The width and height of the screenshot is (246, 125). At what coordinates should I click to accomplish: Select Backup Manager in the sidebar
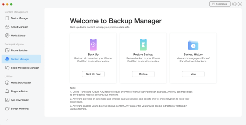[21, 59]
